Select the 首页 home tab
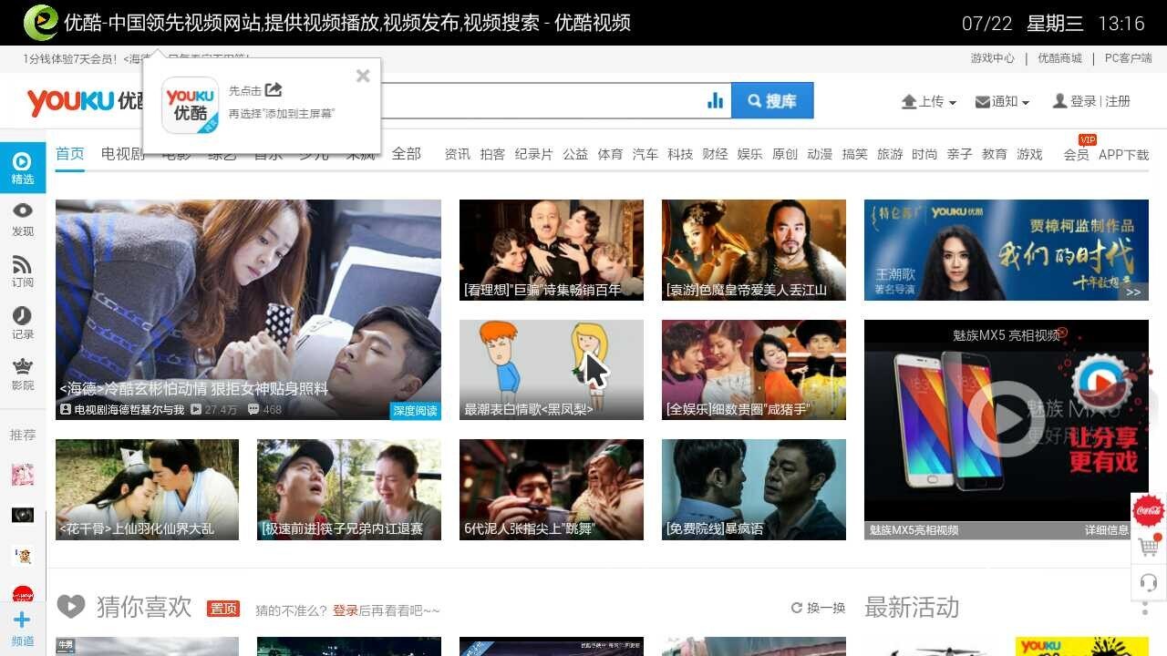 [x=70, y=154]
